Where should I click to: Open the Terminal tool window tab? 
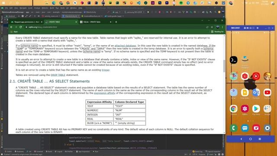[x=39, y=152]
